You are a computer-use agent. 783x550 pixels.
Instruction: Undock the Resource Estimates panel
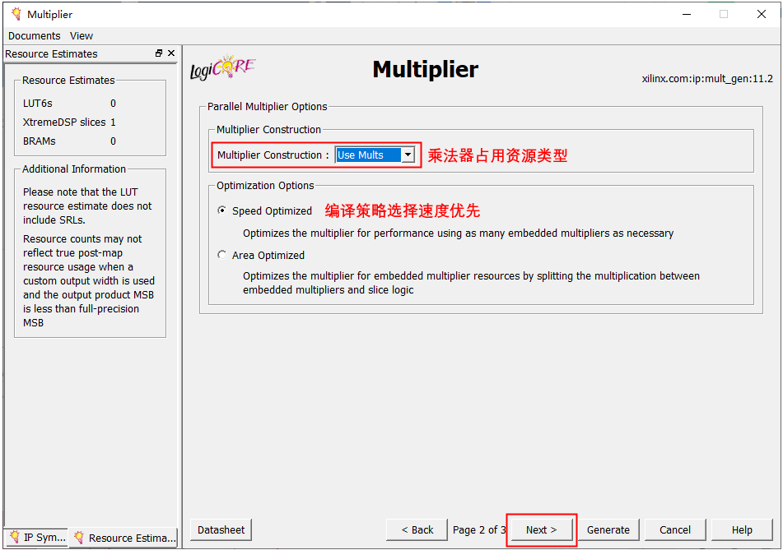(x=159, y=53)
